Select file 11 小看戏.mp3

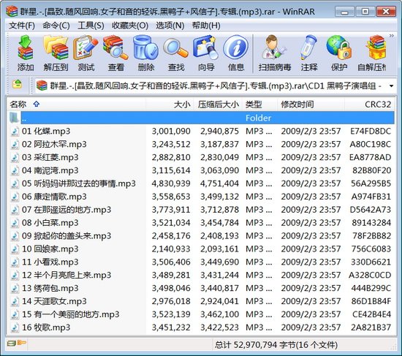[201, 262]
